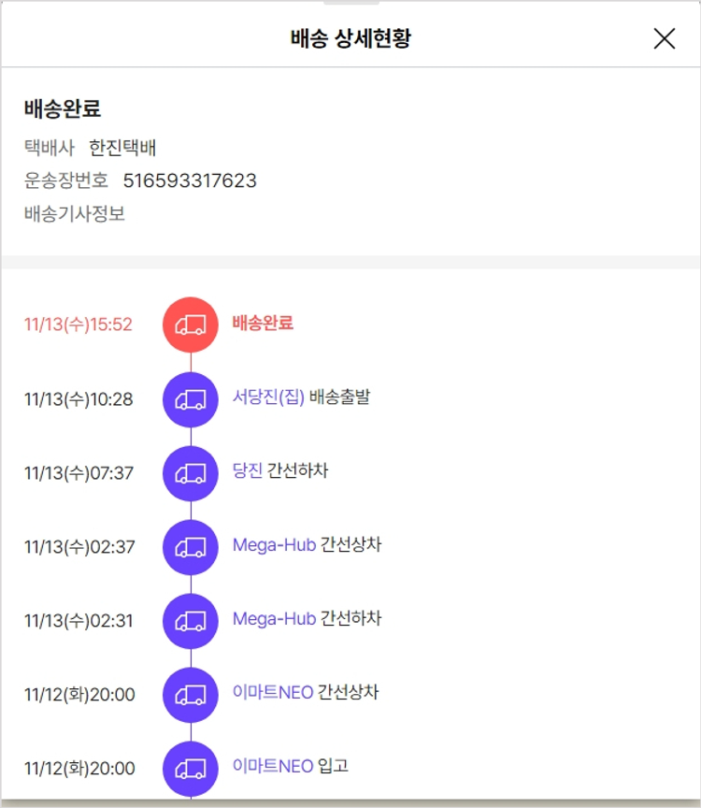Click the 한진택배 courier name
701x808 pixels.
coord(122,148)
